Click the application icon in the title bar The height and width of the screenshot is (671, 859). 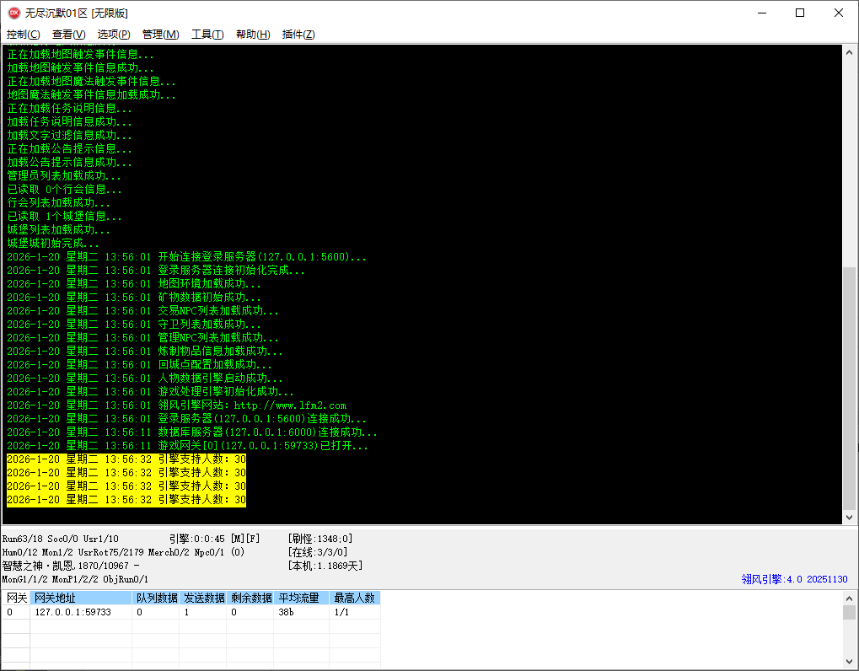click(13, 13)
